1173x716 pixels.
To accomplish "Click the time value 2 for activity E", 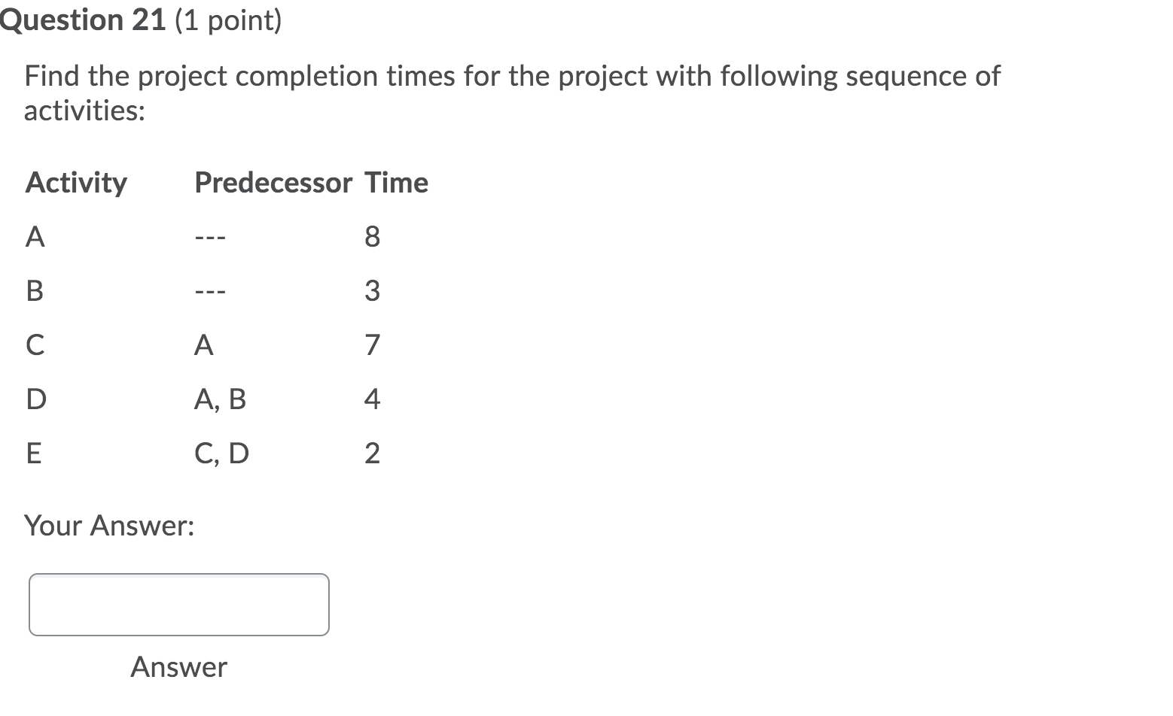I will 372,454.
